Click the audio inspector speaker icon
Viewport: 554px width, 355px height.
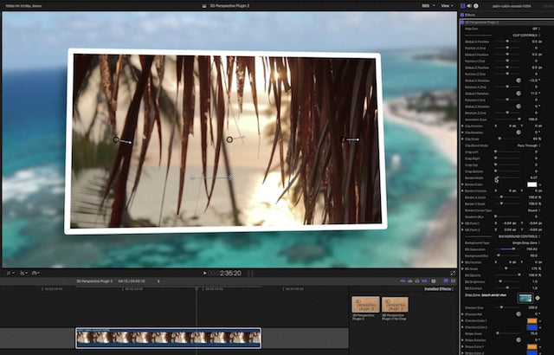click(469, 5)
